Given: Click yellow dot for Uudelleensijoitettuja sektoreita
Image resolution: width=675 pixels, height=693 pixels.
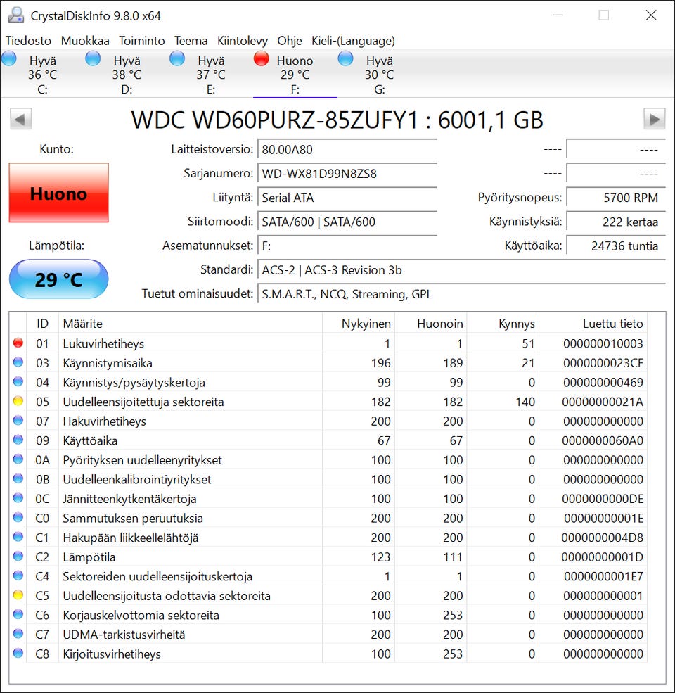Looking at the screenshot, I should click(18, 401).
